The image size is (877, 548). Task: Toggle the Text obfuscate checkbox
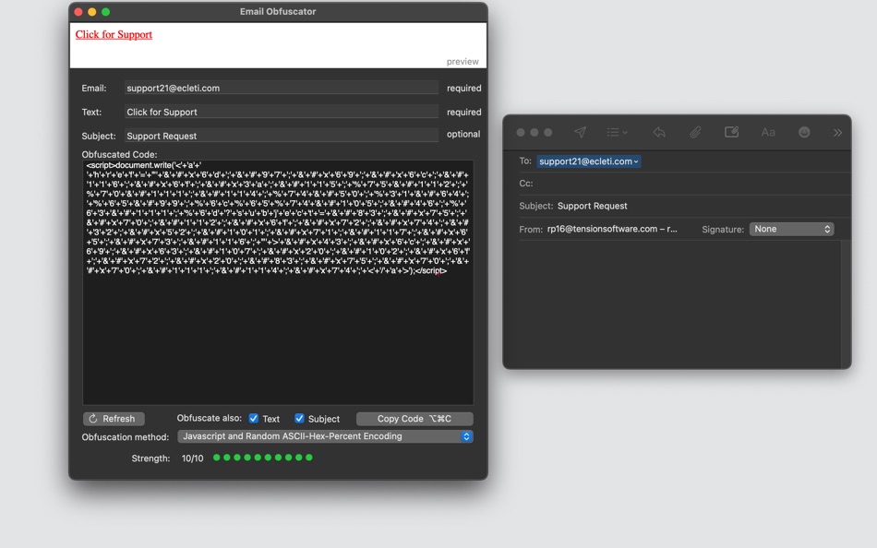[253, 418]
